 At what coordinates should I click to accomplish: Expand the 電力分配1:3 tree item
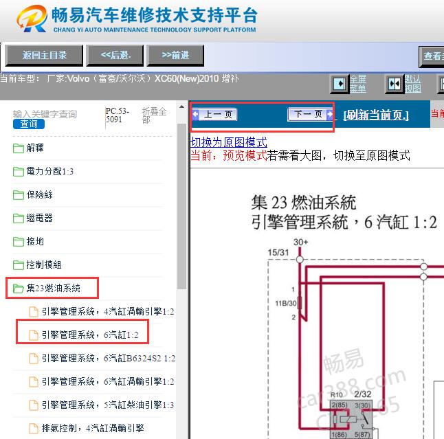[x=50, y=172]
